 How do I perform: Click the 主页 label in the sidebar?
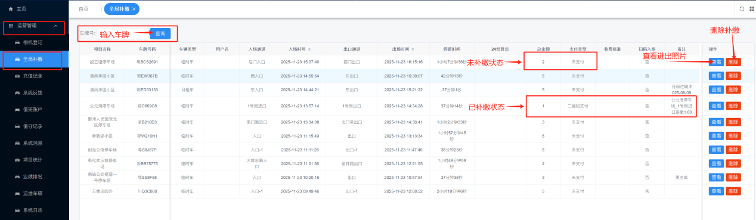21,10
